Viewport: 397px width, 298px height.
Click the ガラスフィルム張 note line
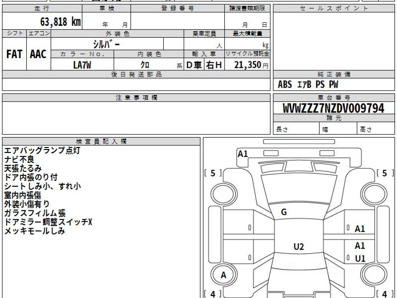tap(35, 213)
